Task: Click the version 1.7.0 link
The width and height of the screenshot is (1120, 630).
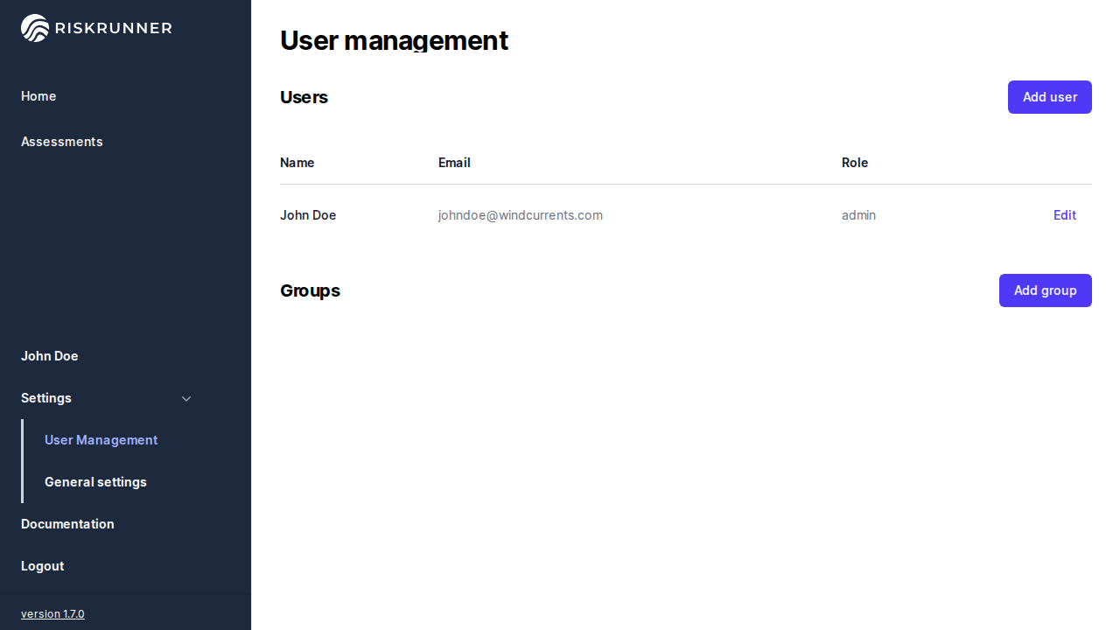Action: tap(52, 614)
